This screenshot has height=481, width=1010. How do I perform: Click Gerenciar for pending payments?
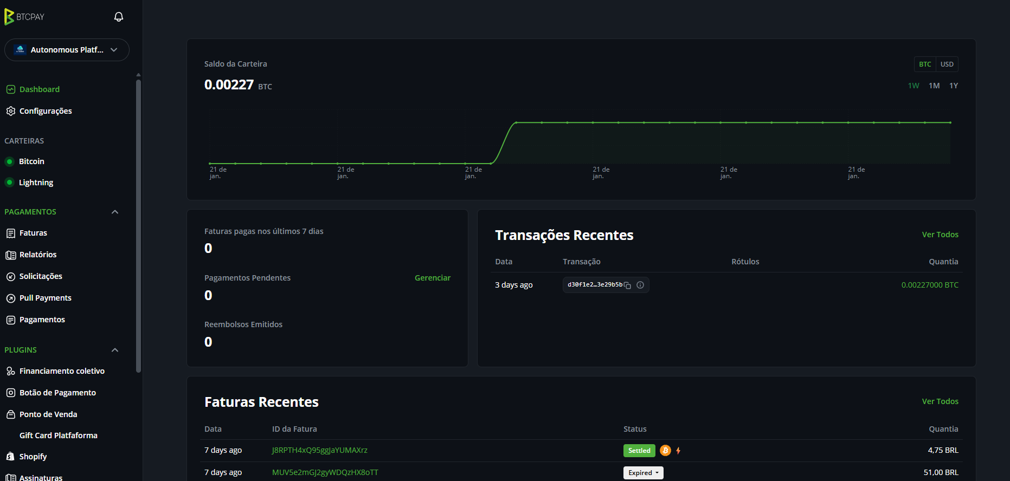coord(432,278)
